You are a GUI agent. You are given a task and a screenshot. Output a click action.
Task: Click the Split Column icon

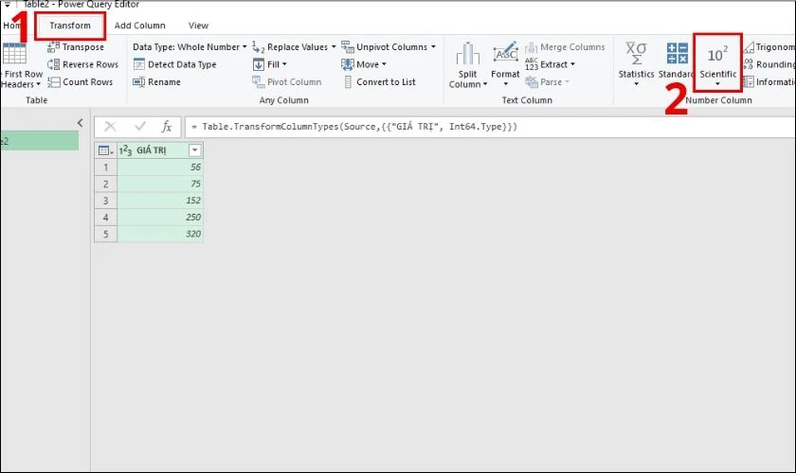tap(467, 54)
